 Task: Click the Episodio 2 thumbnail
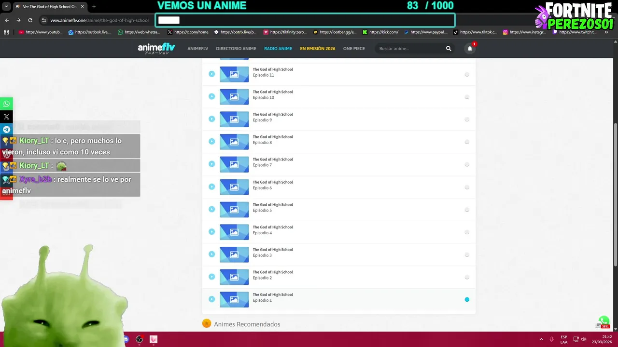coord(234,277)
